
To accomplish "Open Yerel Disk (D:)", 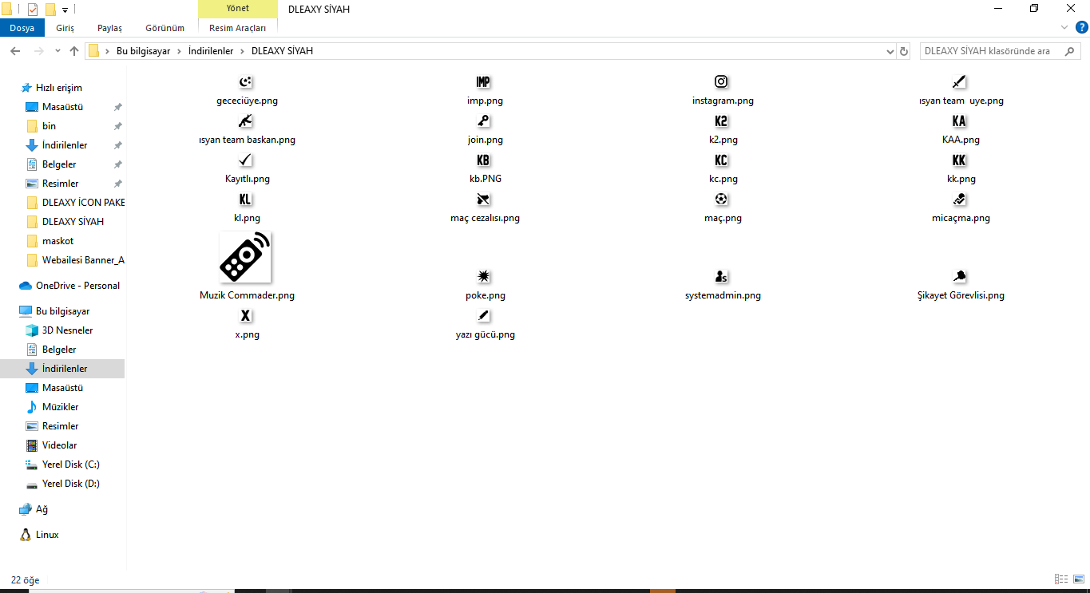I will tap(70, 484).
